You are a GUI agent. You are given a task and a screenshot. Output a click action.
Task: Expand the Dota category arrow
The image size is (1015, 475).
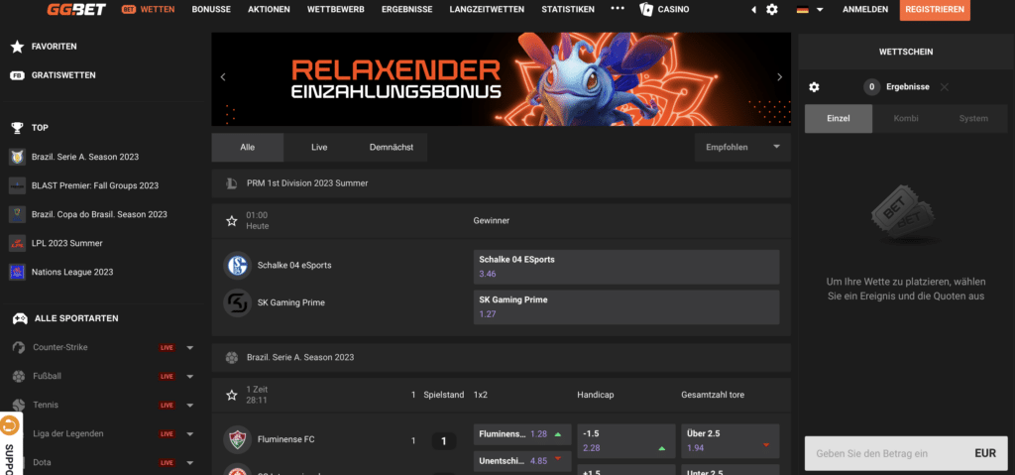[189, 463]
